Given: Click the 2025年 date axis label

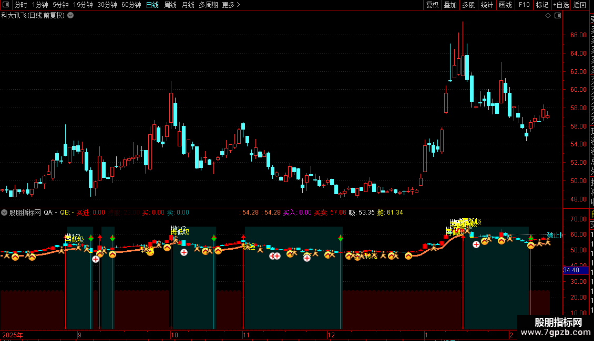Looking at the screenshot, I should tap(13, 335).
